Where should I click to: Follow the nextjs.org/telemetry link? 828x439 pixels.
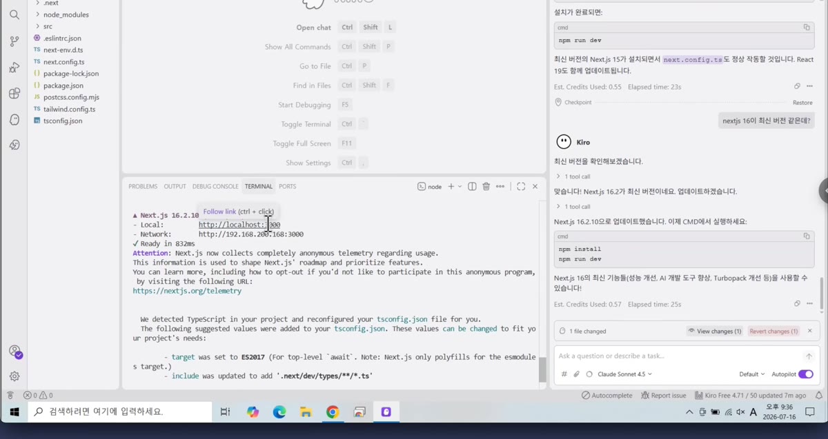(187, 291)
